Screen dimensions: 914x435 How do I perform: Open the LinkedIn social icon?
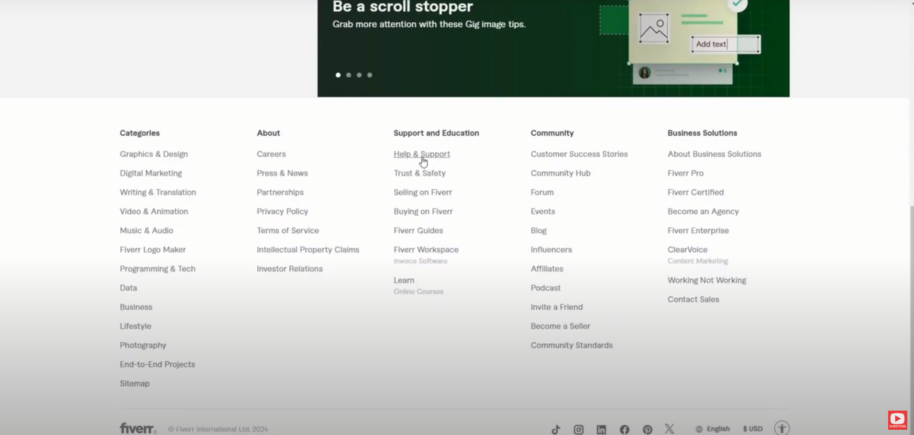pyautogui.click(x=601, y=429)
